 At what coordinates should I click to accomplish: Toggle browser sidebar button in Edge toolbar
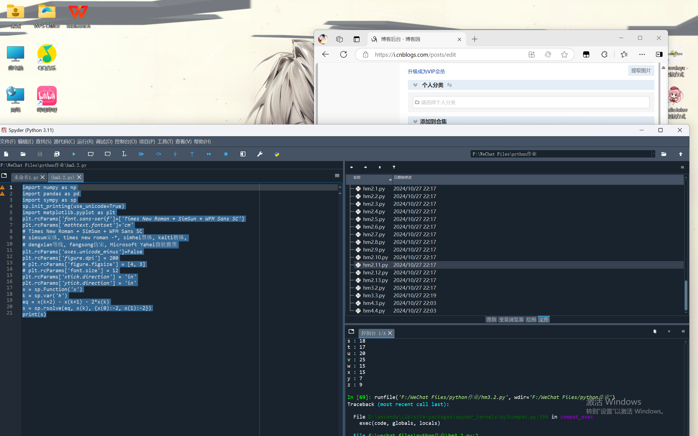[659, 55]
